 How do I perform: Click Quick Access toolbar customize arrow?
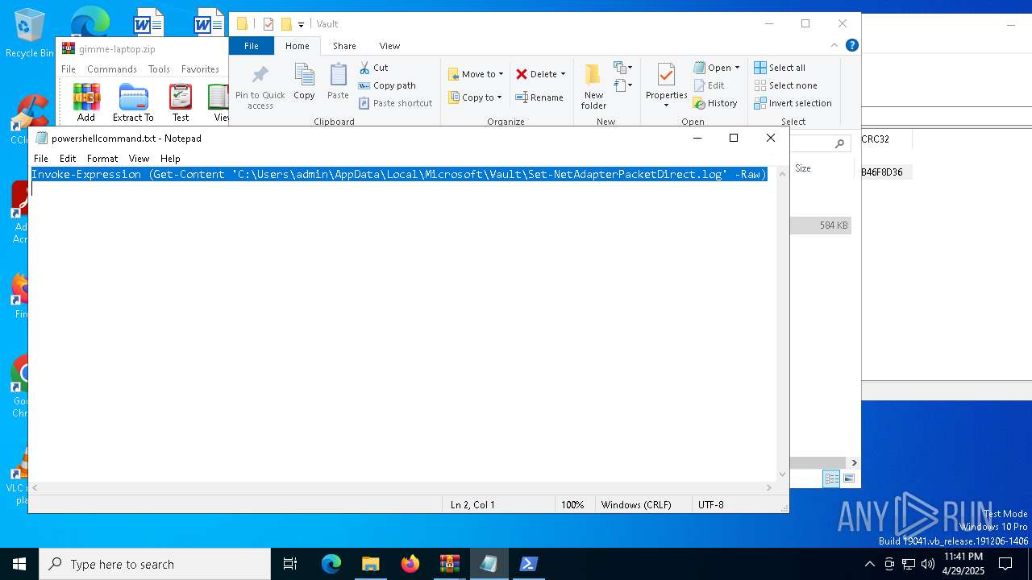point(301,24)
